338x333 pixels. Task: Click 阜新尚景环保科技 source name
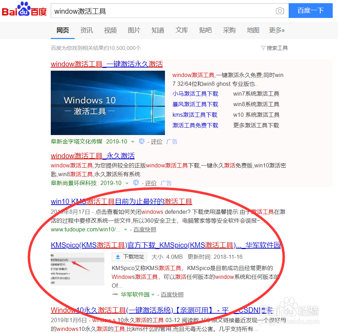point(74,183)
